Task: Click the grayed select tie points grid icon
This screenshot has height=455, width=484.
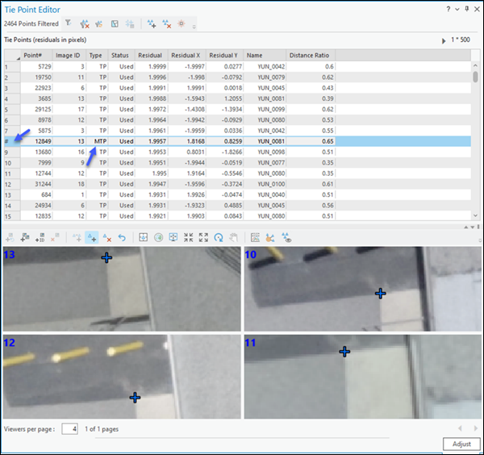Action: 130,23
